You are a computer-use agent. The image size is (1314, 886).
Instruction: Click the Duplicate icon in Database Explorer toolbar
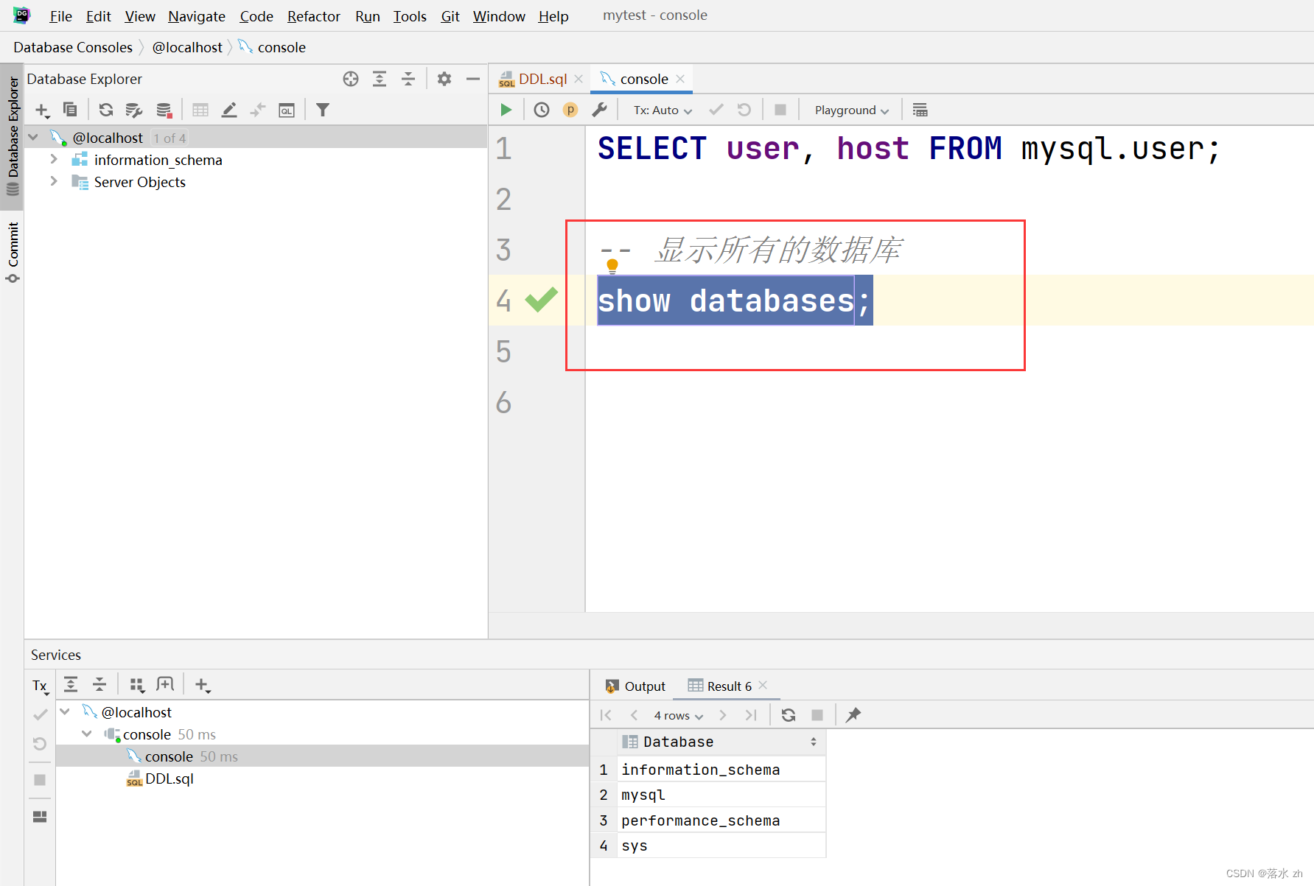pyautogui.click(x=70, y=110)
